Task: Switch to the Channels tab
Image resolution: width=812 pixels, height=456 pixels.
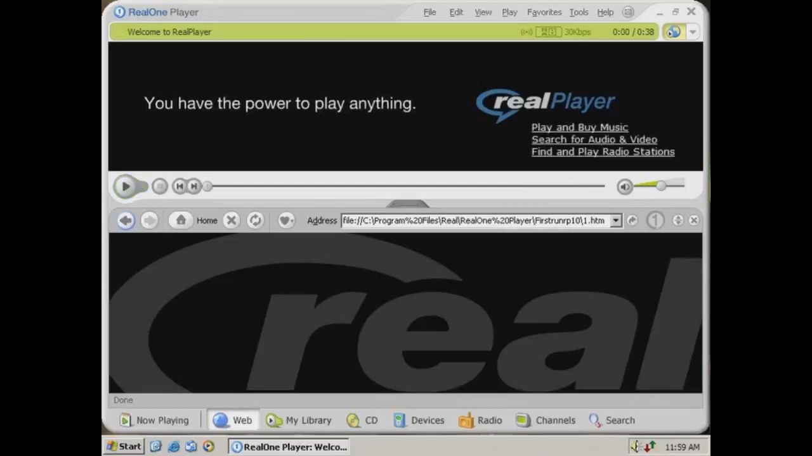Action: click(x=546, y=420)
